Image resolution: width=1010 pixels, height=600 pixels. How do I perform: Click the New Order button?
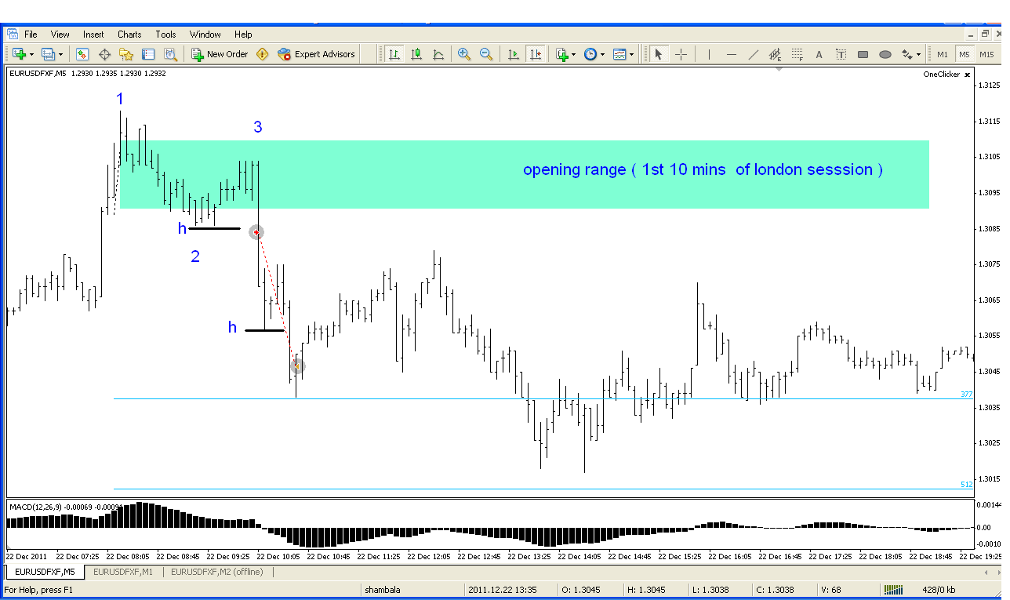[220, 54]
